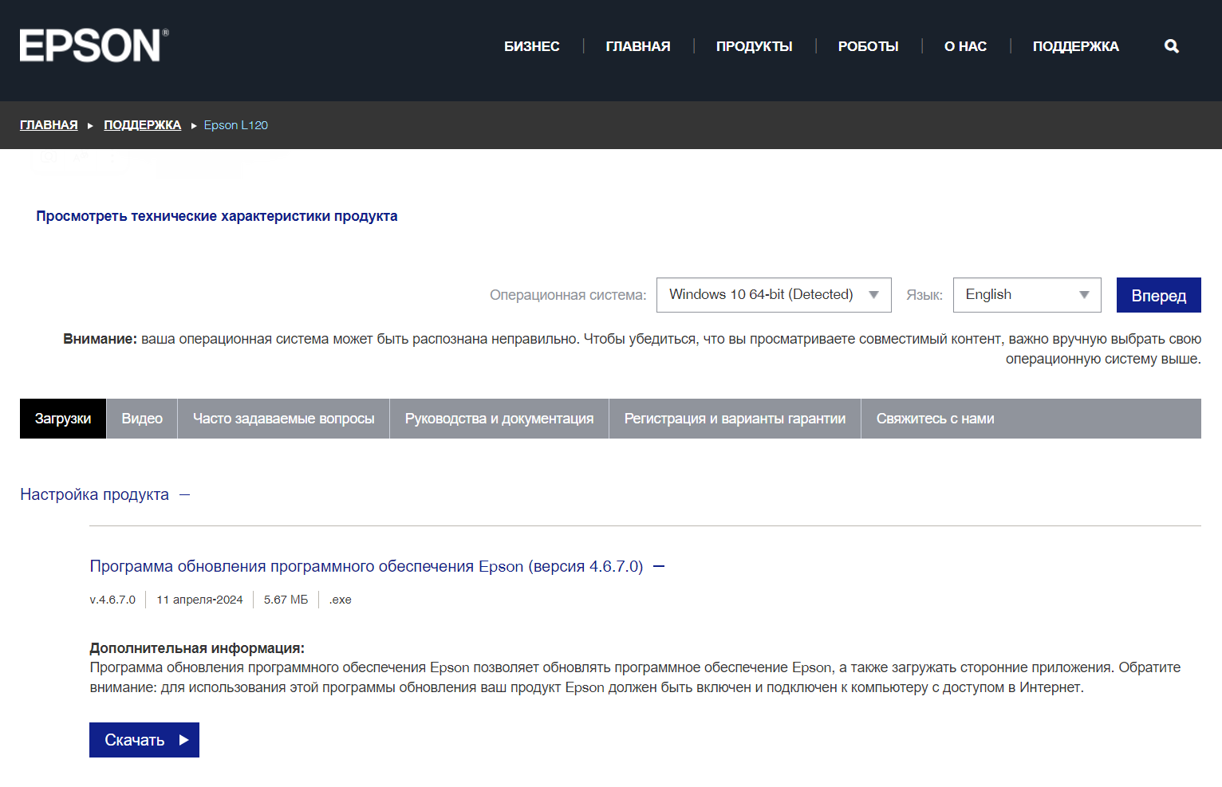Collapse the Настройка продукта section
The height and width of the screenshot is (787, 1222).
105,494
